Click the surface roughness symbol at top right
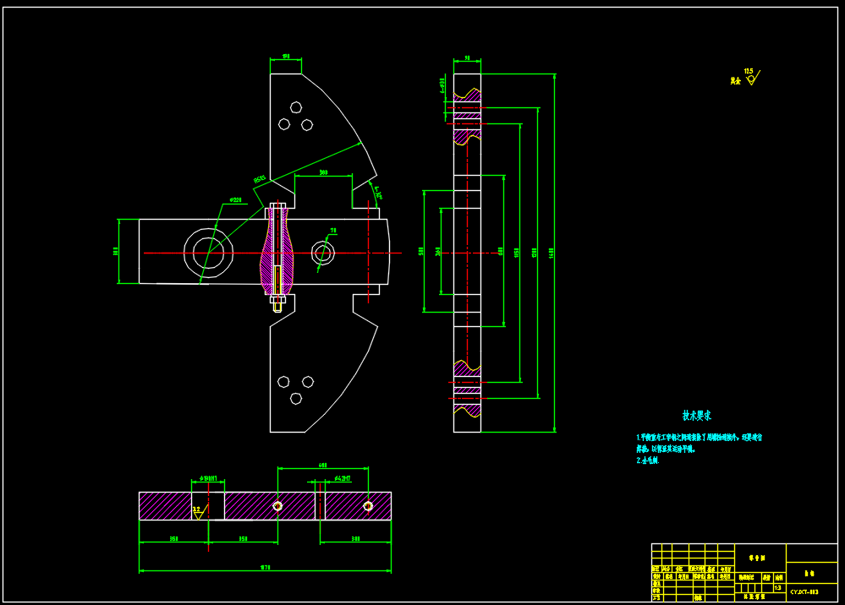This screenshot has height=605, width=845. pyautogui.click(x=752, y=79)
